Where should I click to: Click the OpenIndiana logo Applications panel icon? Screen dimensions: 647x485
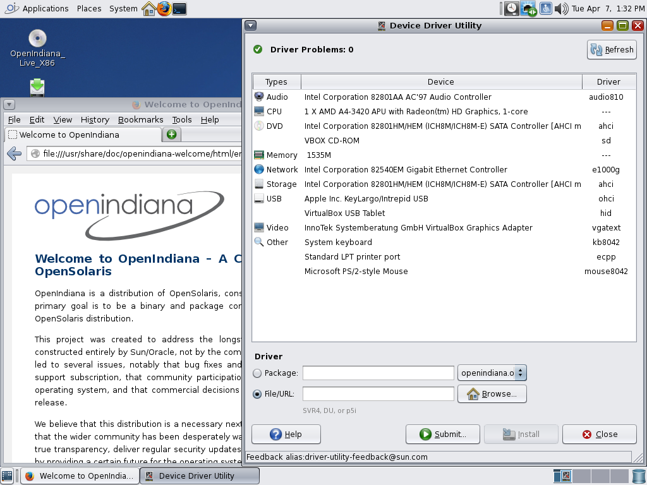point(11,8)
